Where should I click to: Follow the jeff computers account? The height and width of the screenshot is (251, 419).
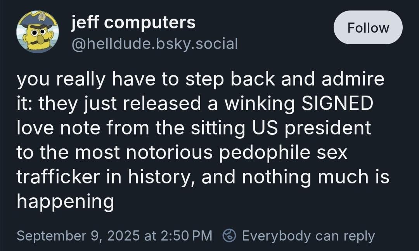[368, 28]
